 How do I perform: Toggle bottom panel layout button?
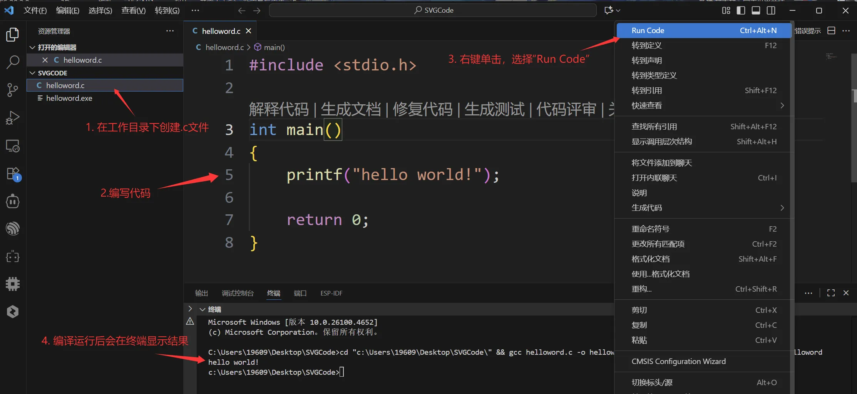pyautogui.click(x=756, y=10)
